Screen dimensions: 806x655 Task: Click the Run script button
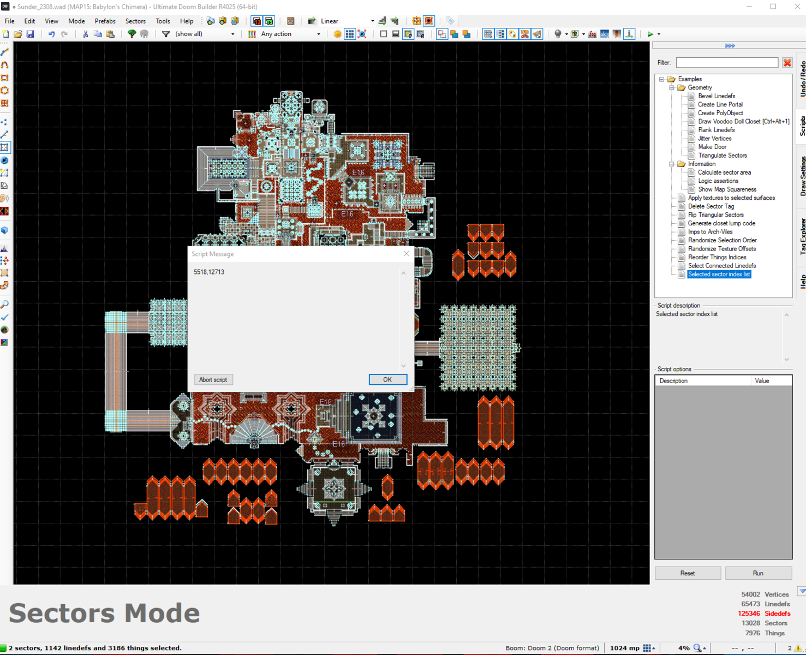click(x=758, y=573)
